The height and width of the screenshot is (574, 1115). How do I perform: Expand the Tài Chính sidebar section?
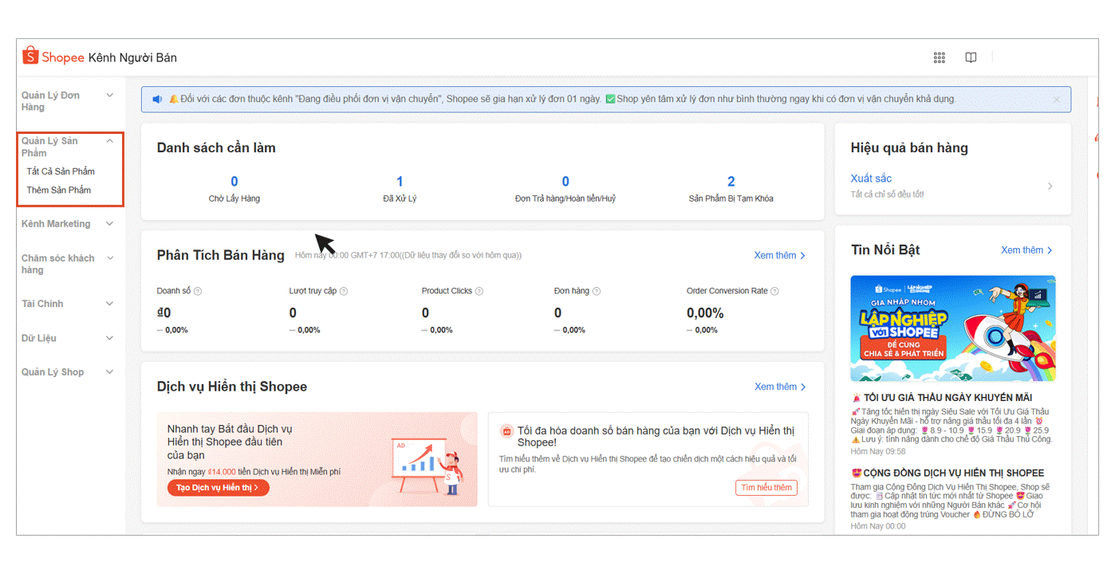(x=110, y=304)
